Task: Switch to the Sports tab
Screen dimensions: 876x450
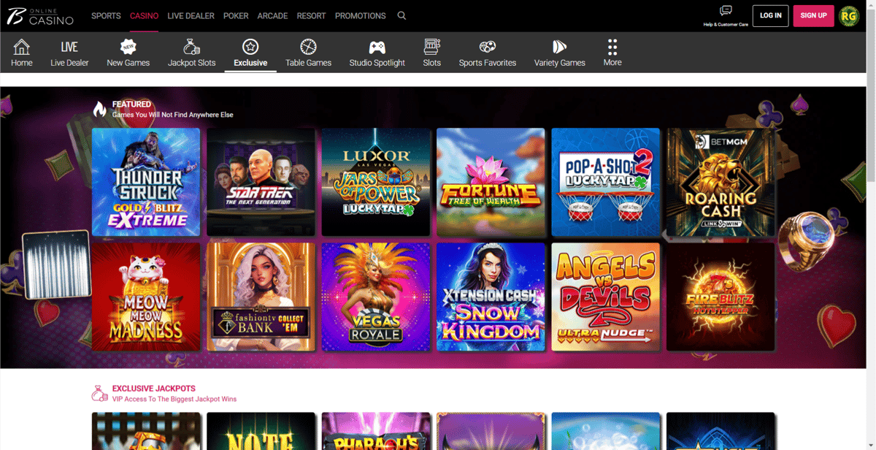Action: tap(106, 15)
